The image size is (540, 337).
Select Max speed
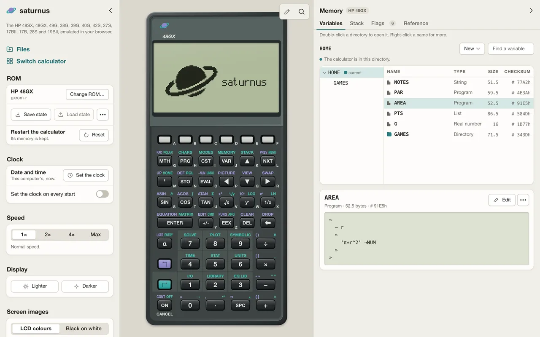tap(95, 235)
